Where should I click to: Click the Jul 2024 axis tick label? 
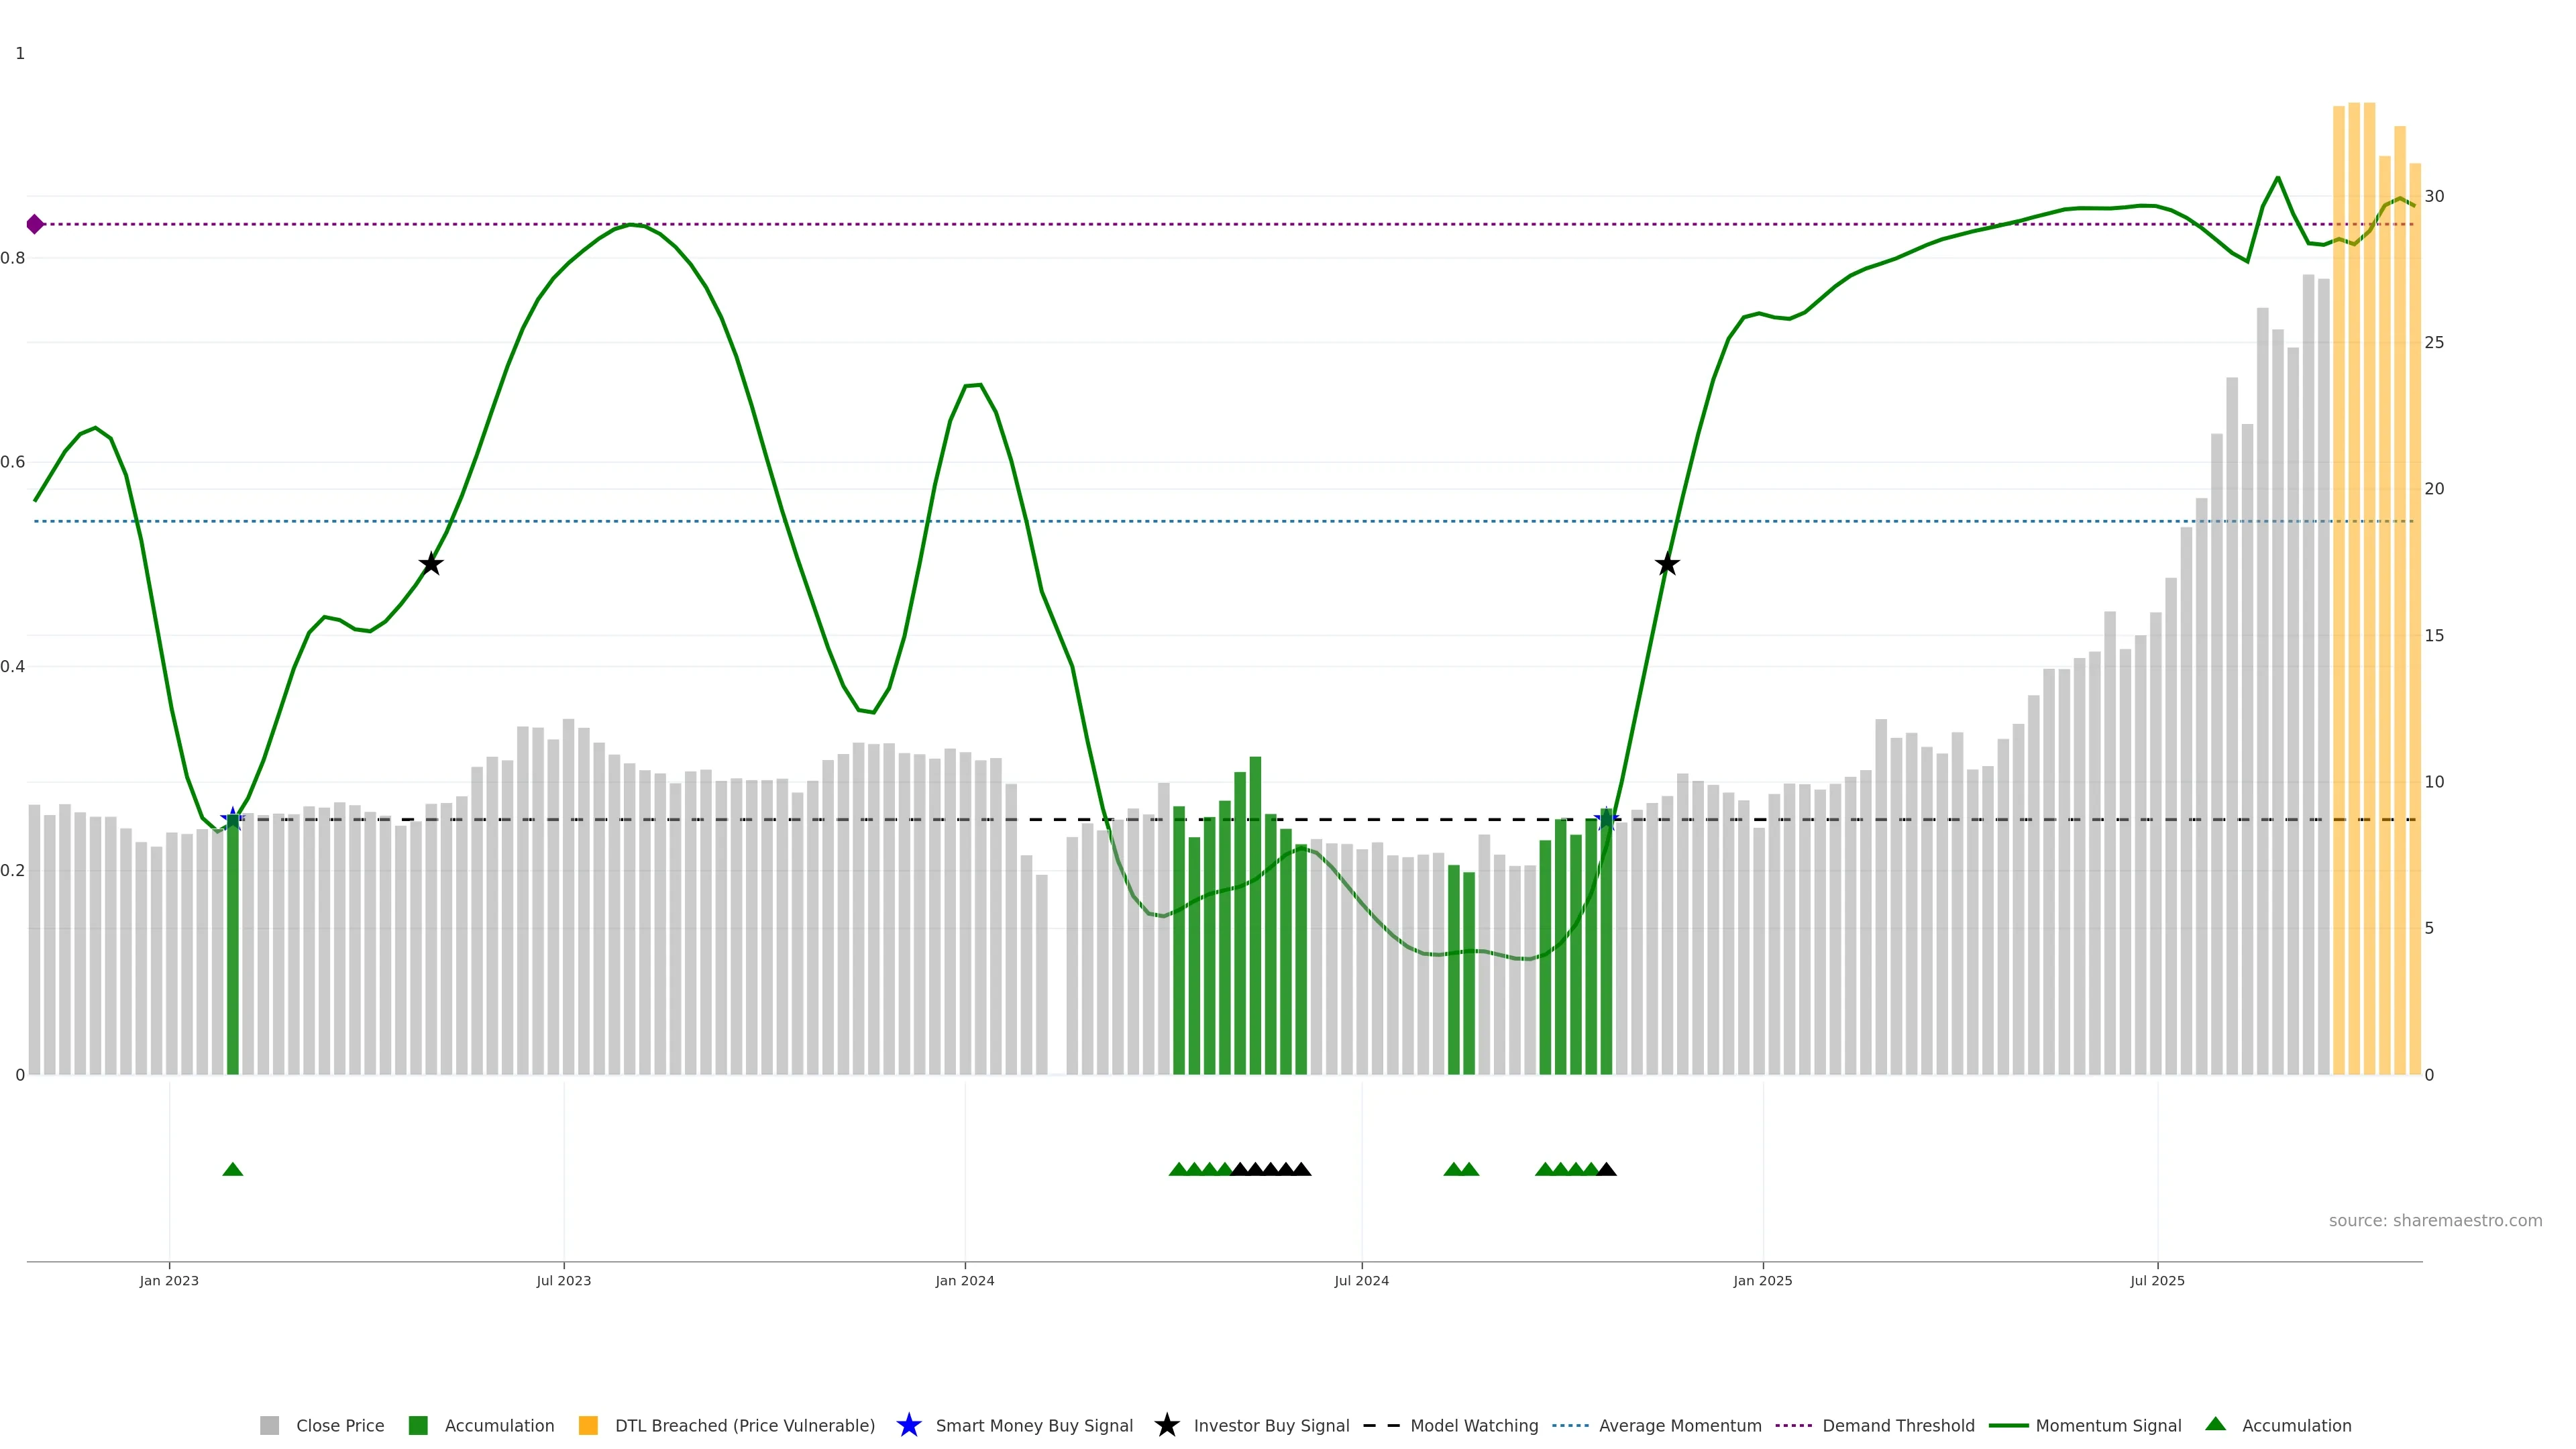point(1361,1280)
